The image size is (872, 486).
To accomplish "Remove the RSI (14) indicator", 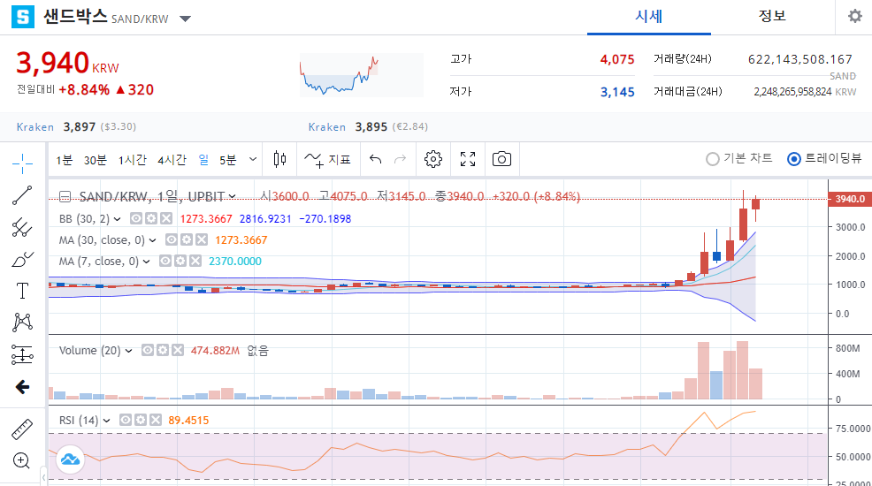I will click(x=155, y=420).
